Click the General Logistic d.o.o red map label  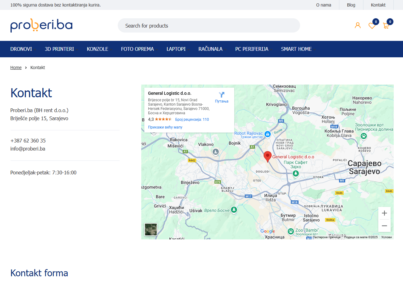coord(293,157)
